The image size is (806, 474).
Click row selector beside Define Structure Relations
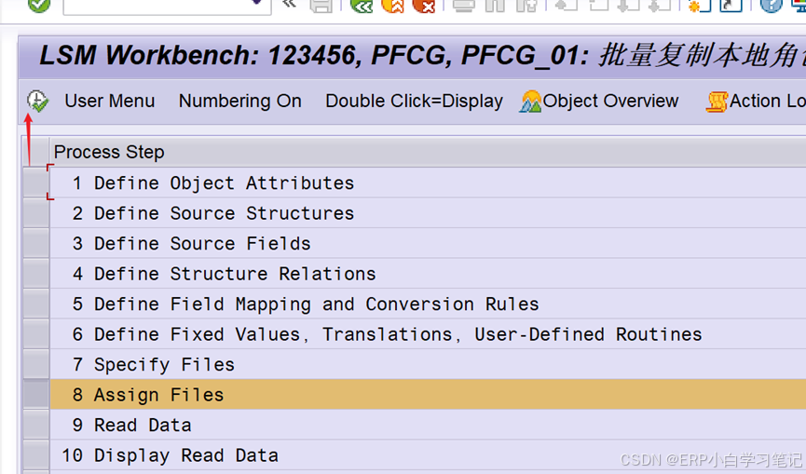[36, 274]
